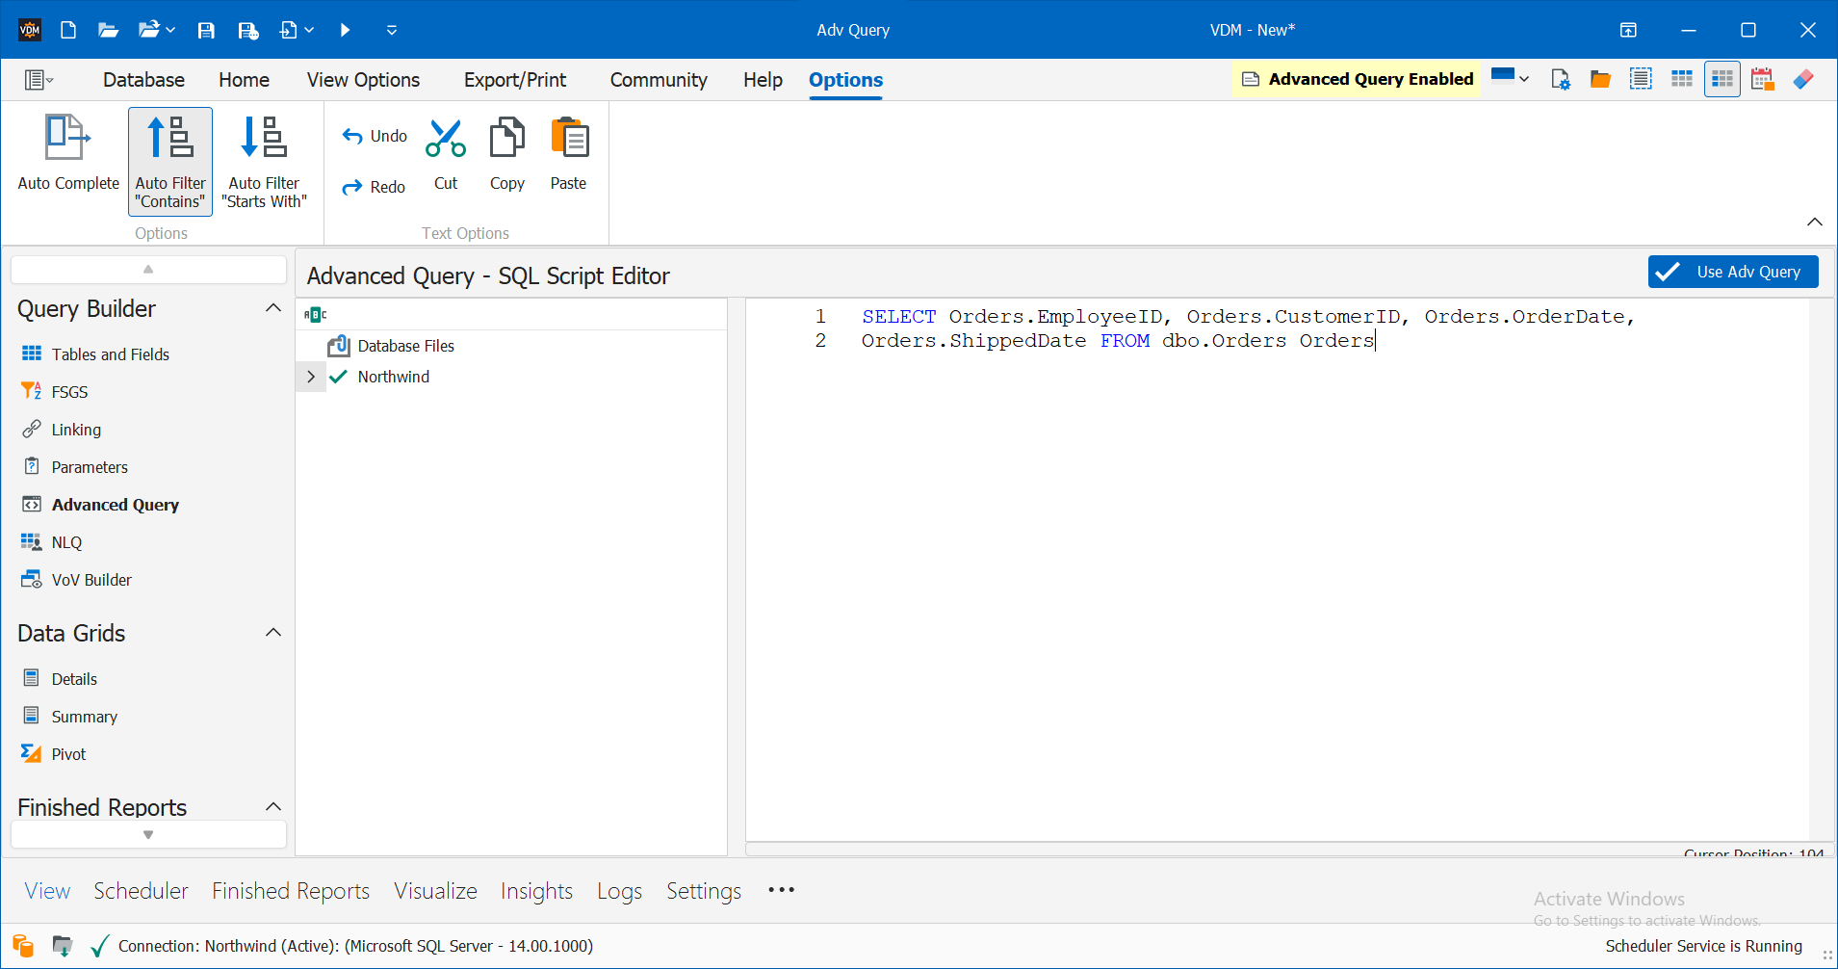This screenshot has width=1838, height=969.
Task: Click the Save icon in the title bar
Action: click(x=205, y=30)
